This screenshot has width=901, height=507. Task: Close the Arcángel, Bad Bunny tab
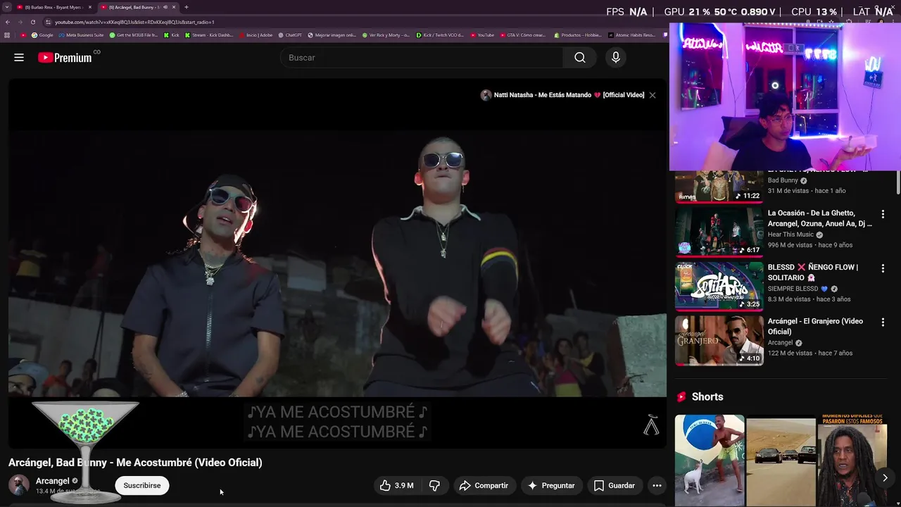tap(174, 7)
